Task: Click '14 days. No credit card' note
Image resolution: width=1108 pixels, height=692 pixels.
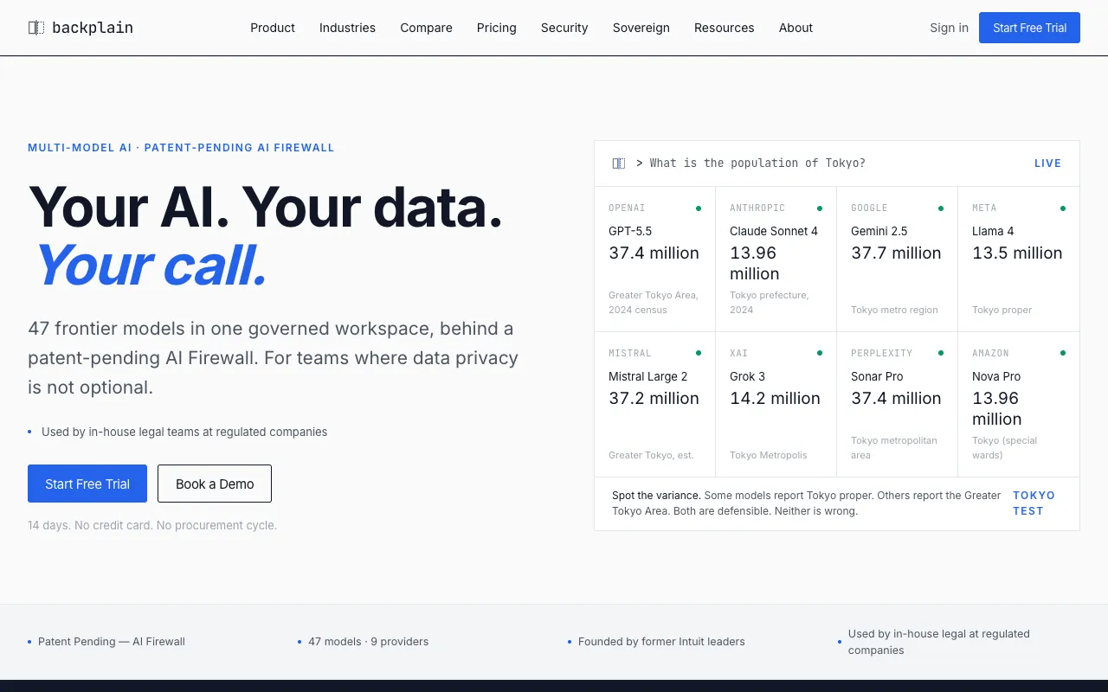Action: [x=152, y=525]
